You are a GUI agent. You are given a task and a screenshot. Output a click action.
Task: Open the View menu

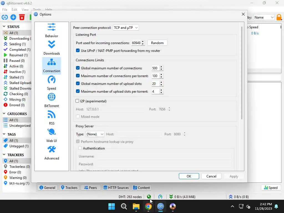click(25, 10)
